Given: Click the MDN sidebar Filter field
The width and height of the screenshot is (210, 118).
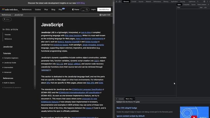Looking at the screenshot, I should (7, 19).
